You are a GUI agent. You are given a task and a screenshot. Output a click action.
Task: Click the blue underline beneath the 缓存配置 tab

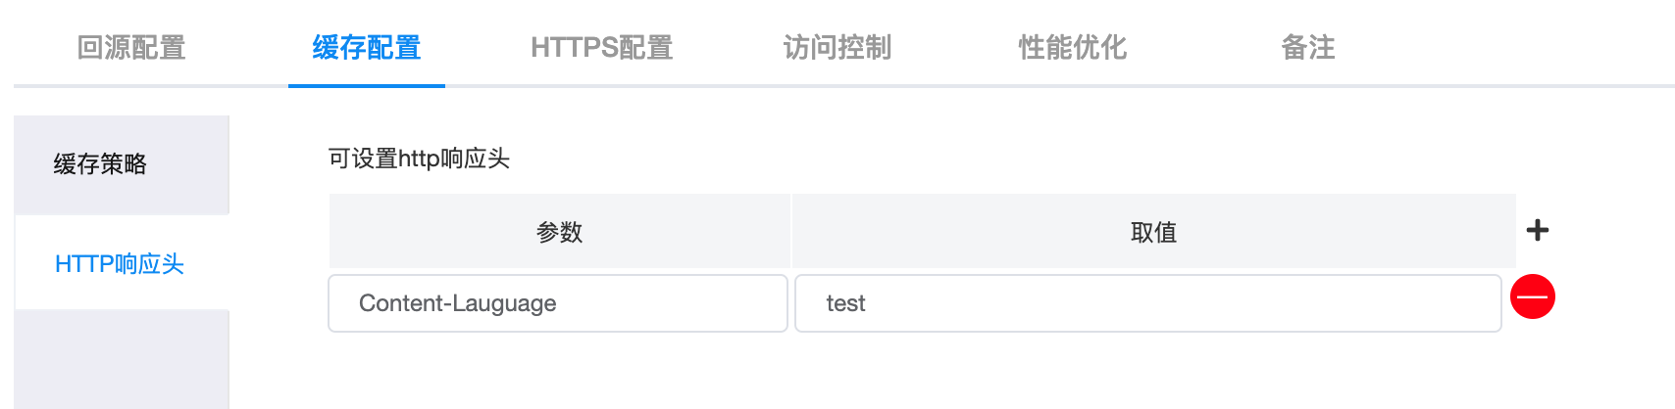pyautogui.click(x=367, y=85)
